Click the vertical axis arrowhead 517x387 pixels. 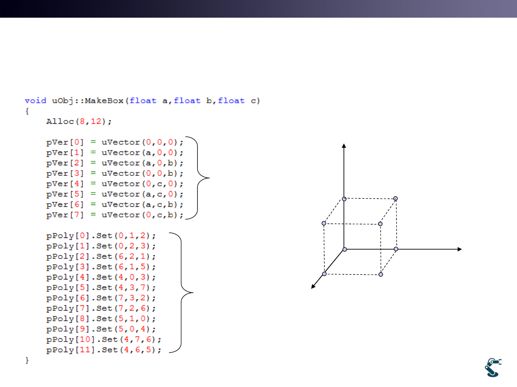point(343,146)
